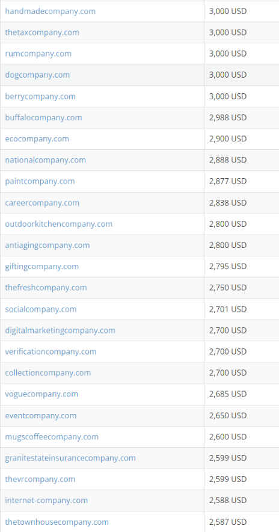Open dogcompany.com domain link

click(x=37, y=75)
